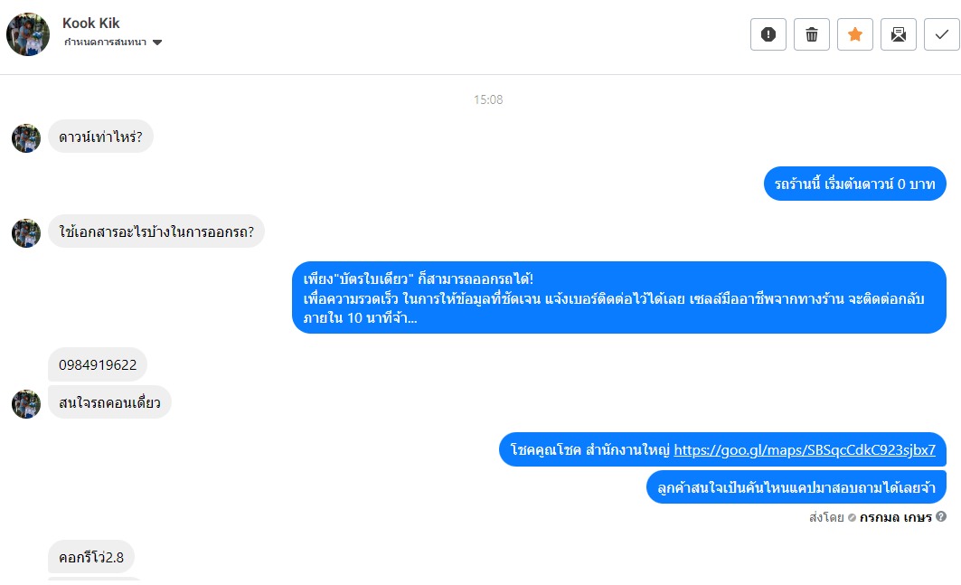Select the เพียง"บัตรใบเดียว" reply bubble
961x585 pixels.
pyautogui.click(x=619, y=297)
